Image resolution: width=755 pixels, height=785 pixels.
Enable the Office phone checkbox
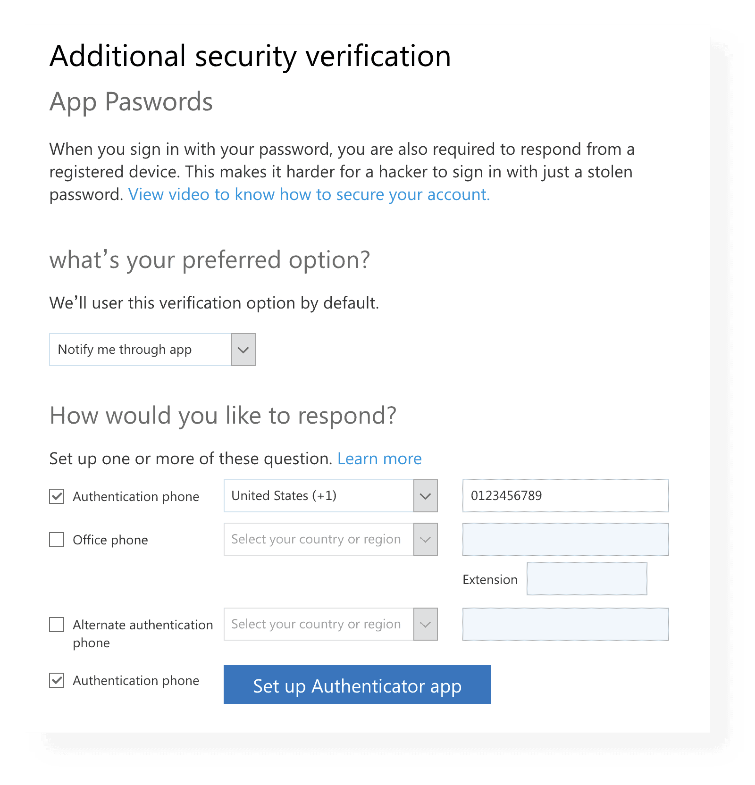tap(57, 540)
